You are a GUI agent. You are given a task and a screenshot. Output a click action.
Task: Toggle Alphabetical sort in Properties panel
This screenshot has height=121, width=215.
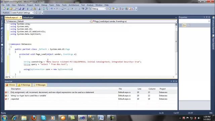[184, 25]
